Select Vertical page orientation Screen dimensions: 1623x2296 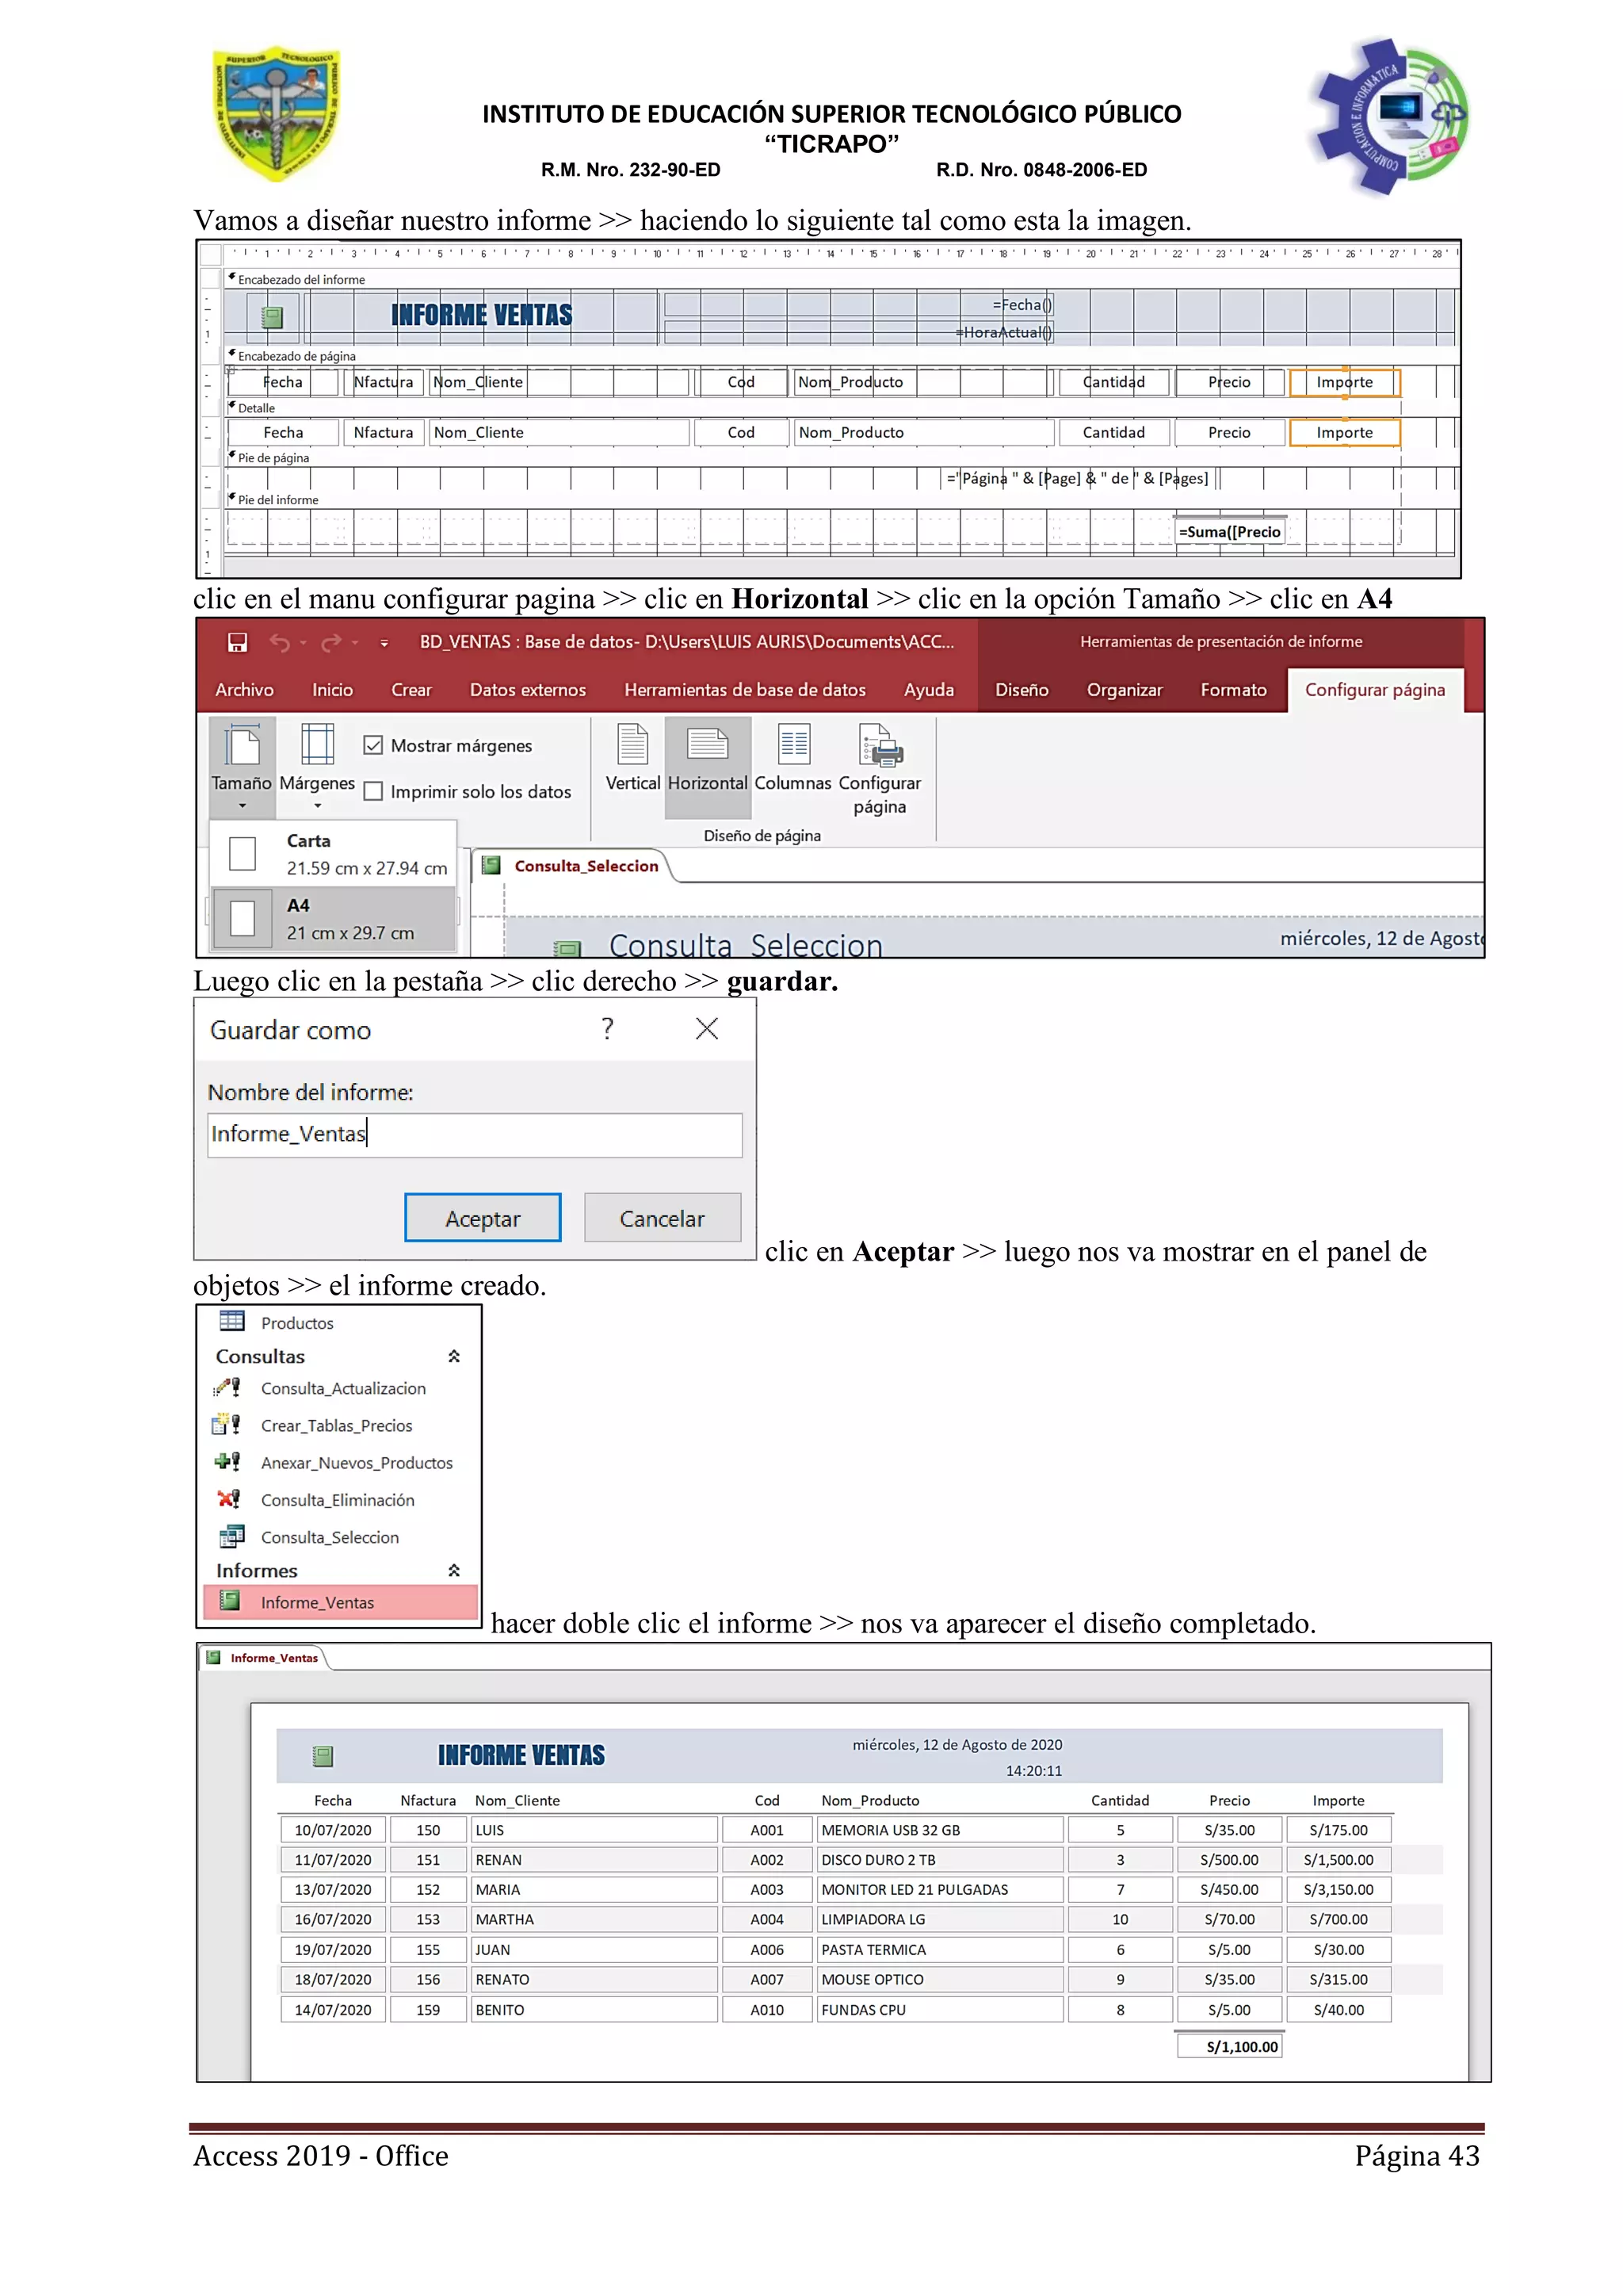[632, 758]
